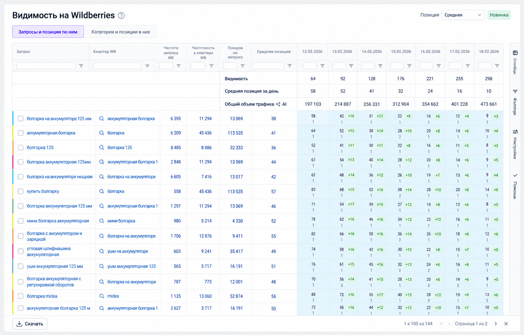The image size is (524, 335).
Task: Tick the checkbox for болгарка на аккумуляторе 125 мм
Action: [21, 119]
